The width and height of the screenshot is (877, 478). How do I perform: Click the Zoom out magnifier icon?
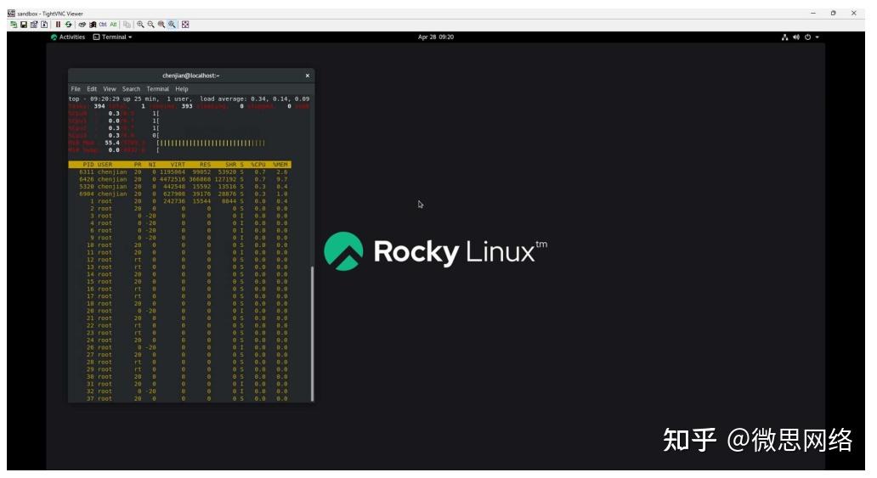(151, 25)
